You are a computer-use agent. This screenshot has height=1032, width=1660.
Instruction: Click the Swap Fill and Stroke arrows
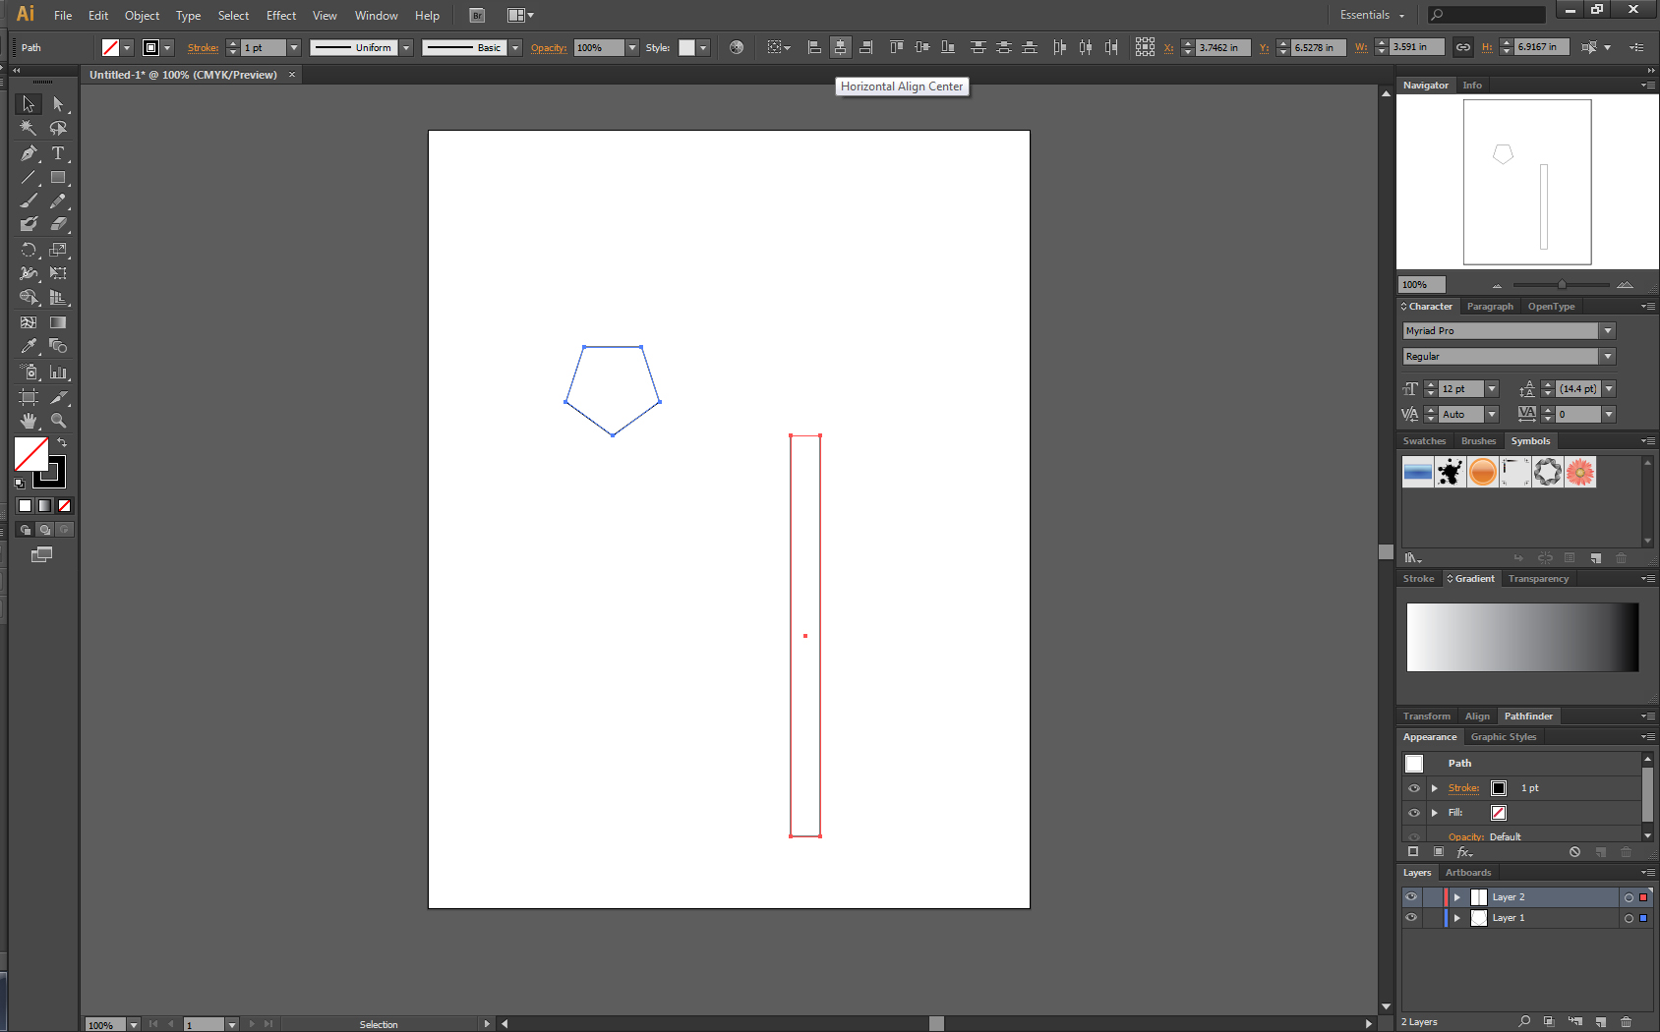[62, 442]
